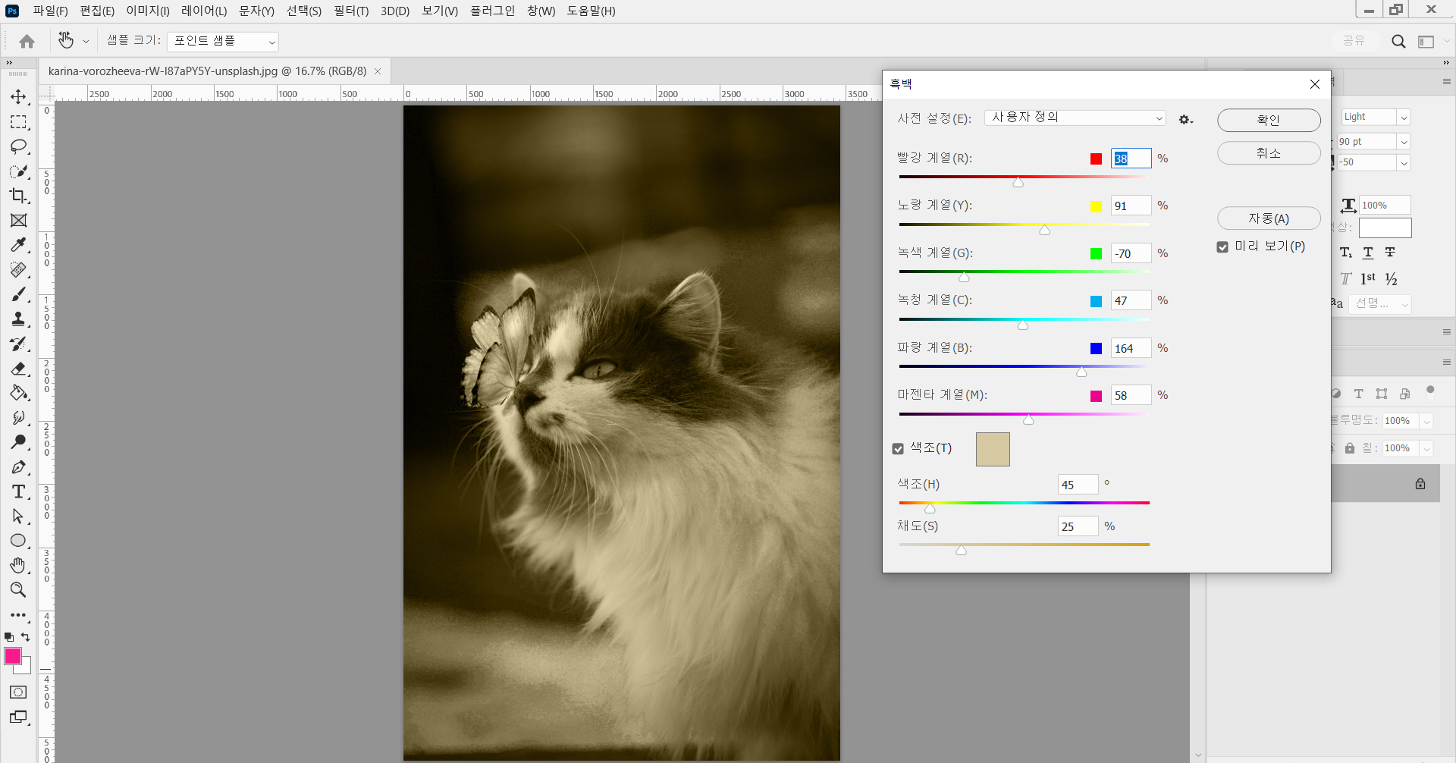Viewport: 1456px width, 763px height.
Task: Swap foreground and background colors
Action: [26, 637]
